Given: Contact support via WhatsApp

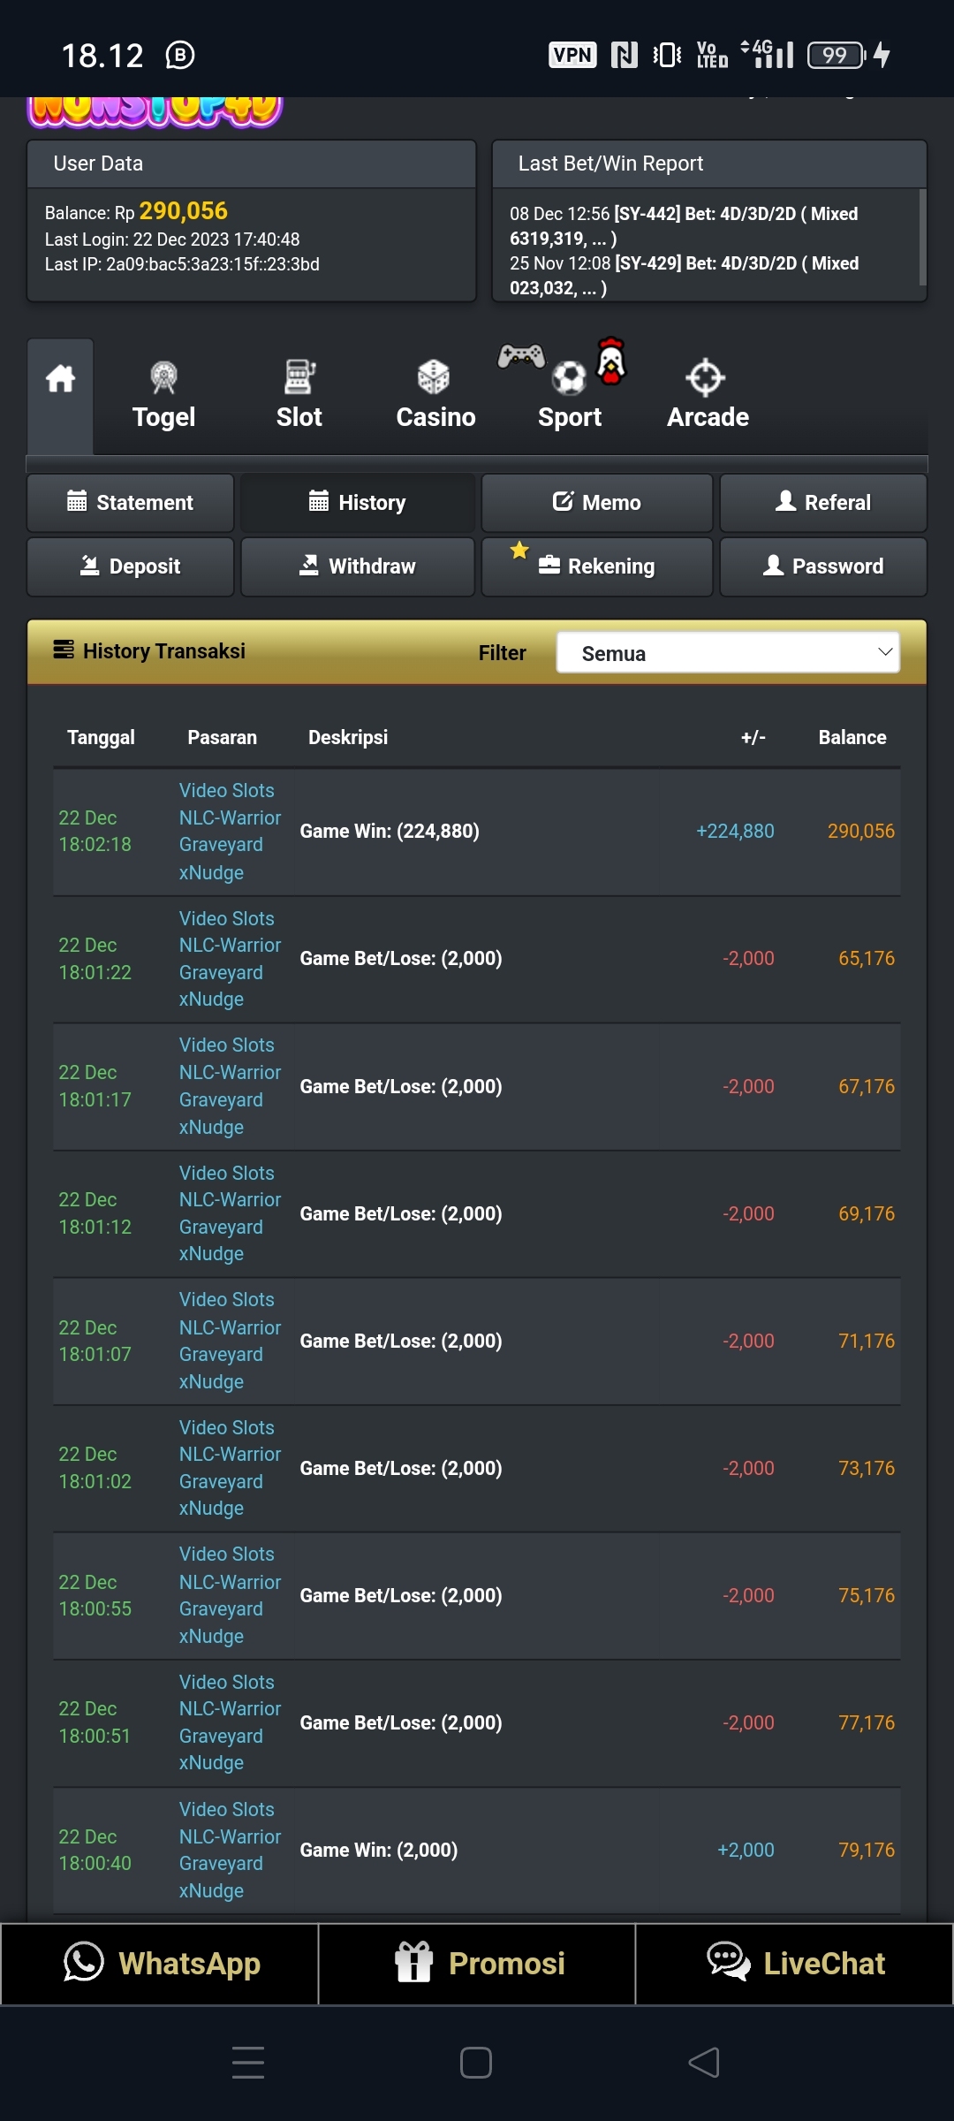Looking at the screenshot, I should click(x=160, y=1964).
